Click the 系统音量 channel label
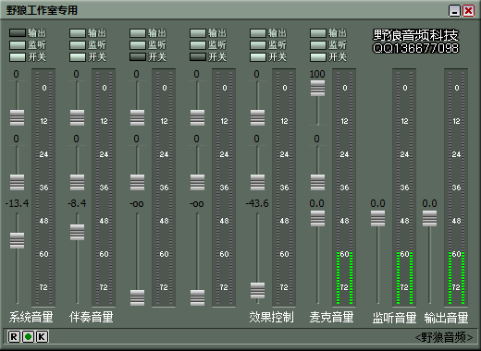 click(31, 318)
